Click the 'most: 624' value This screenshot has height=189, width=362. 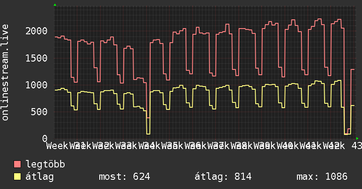coord(124,177)
